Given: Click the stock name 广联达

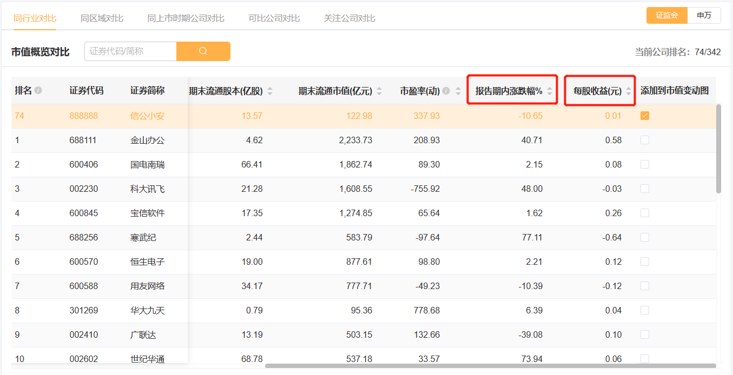Looking at the screenshot, I should click(143, 334).
